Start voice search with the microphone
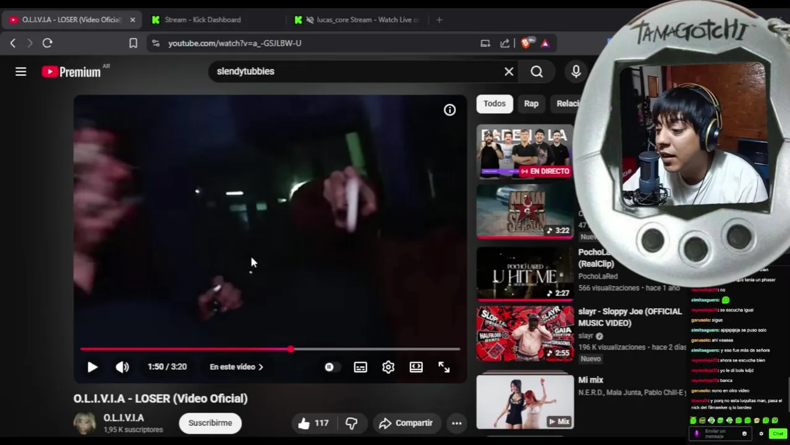Screen dimensions: 790x445 coord(576,72)
